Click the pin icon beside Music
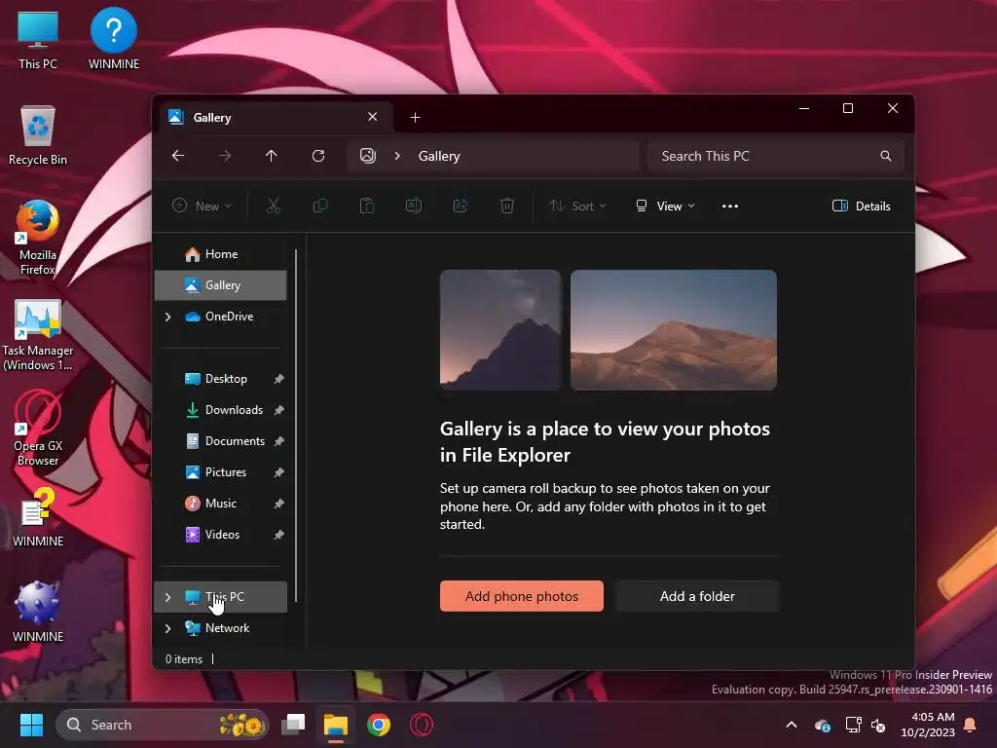The height and width of the screenshot is (748, 997). 278,504
